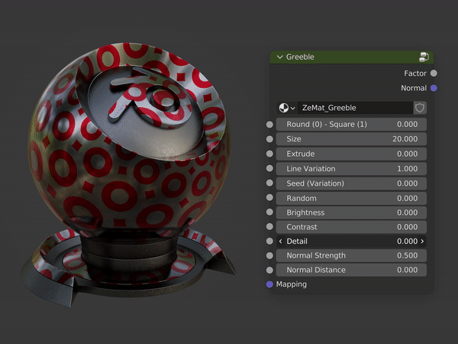This screenshot has height=344, width=458.
Task: Increase Detail with the right arrow
Action: point(422,242)
